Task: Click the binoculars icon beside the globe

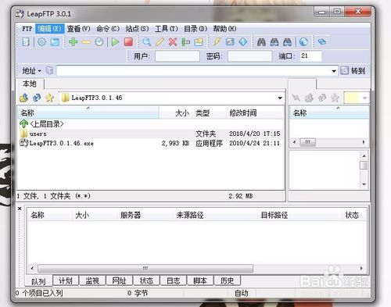Action: [287, 41]
